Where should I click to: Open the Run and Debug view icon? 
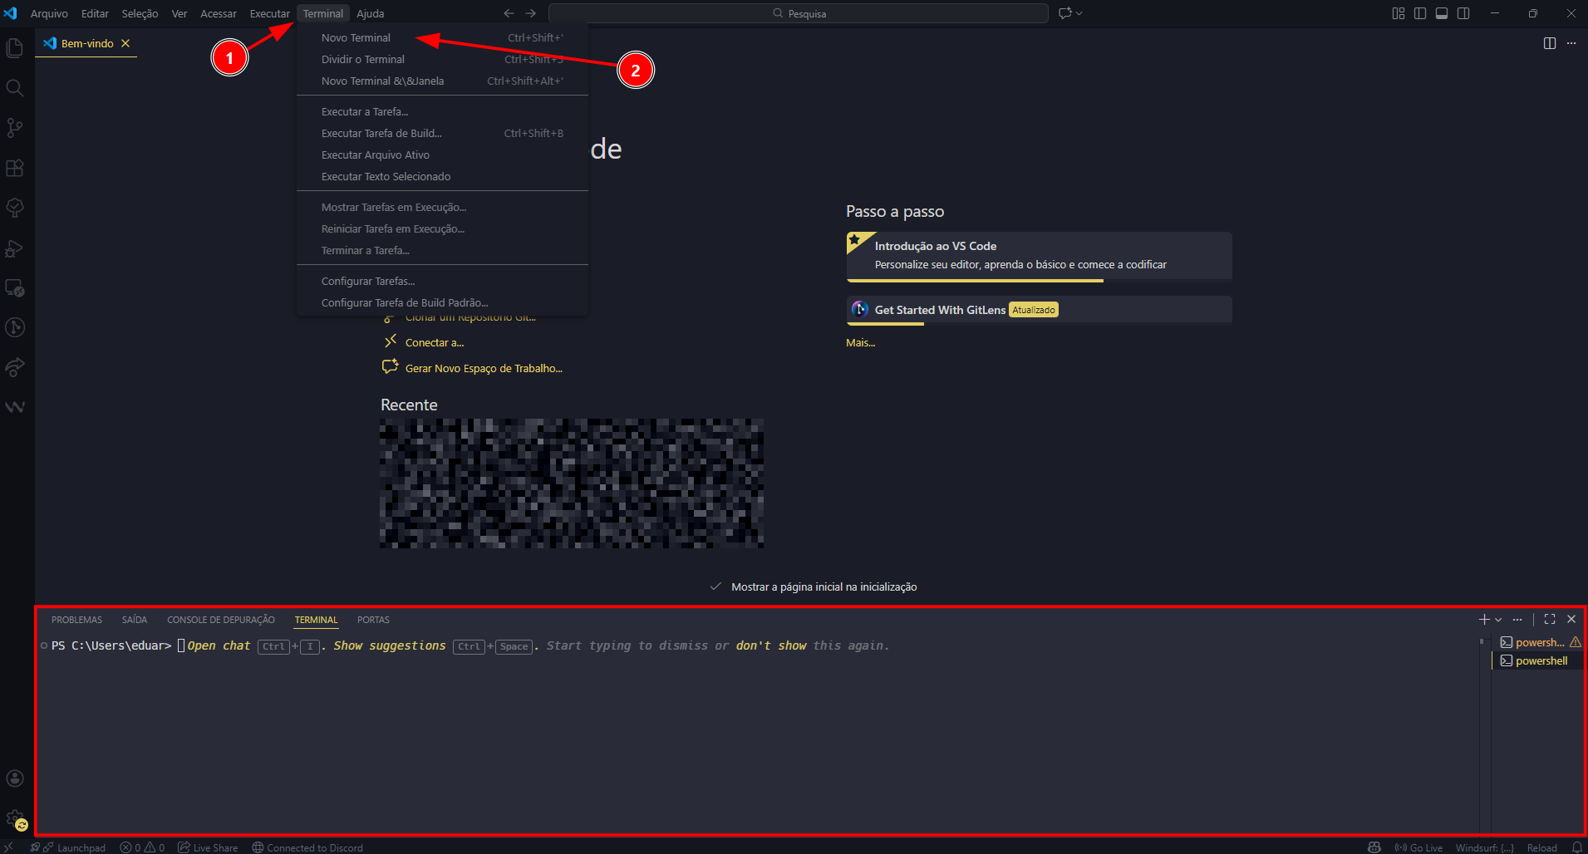point(15,248)
